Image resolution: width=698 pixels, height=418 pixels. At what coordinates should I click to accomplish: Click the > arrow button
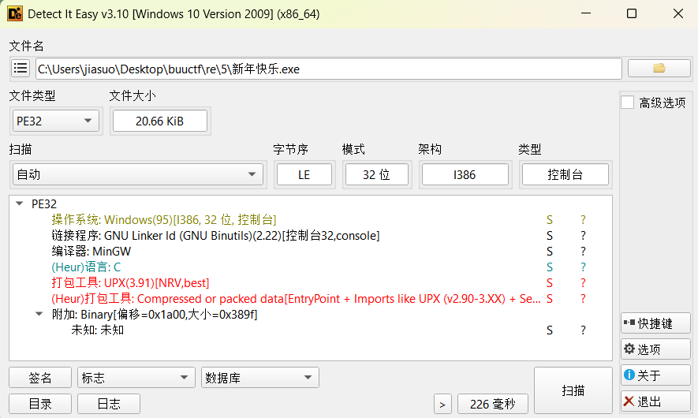coord(442,405)
